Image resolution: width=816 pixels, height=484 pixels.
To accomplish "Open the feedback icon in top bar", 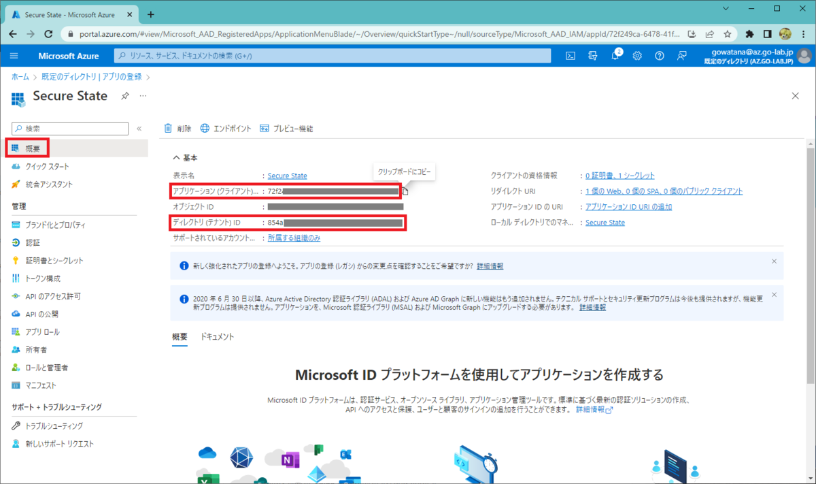I will [x=681, y=56].
